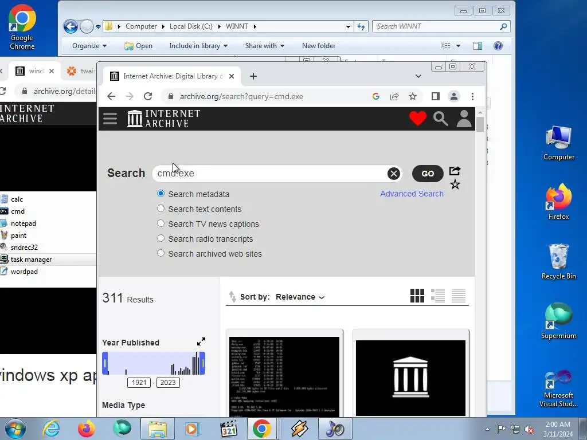The image size is (587, 440).
Task: Refresh the Explorer address path
Action: click(361, 26)
